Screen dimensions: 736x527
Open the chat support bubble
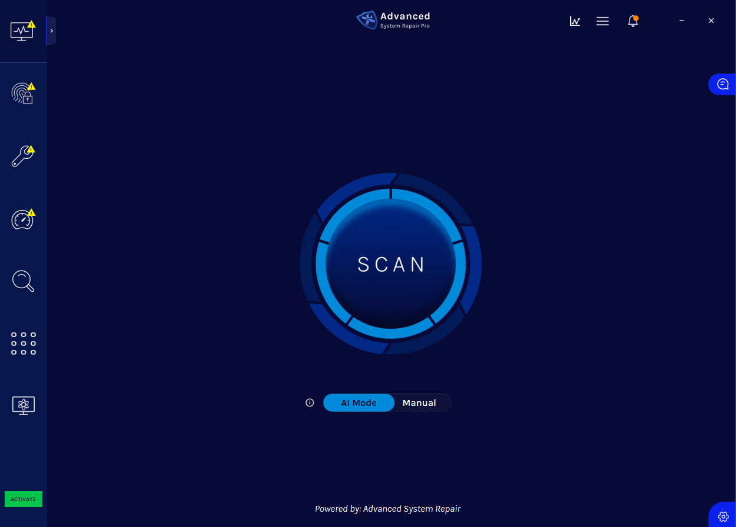722,84
